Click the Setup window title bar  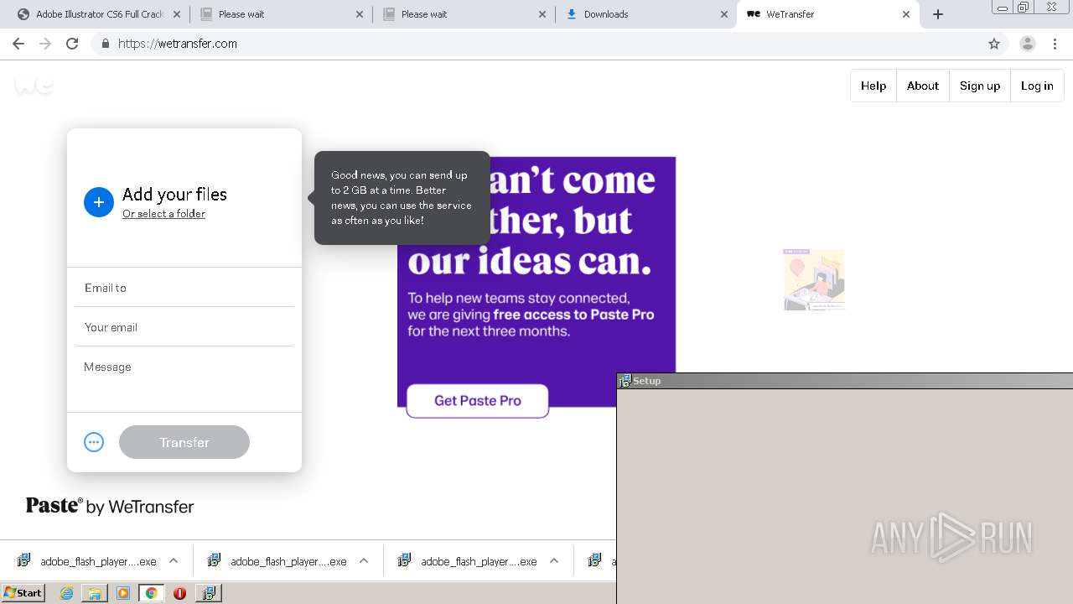(x=845, y=381)
